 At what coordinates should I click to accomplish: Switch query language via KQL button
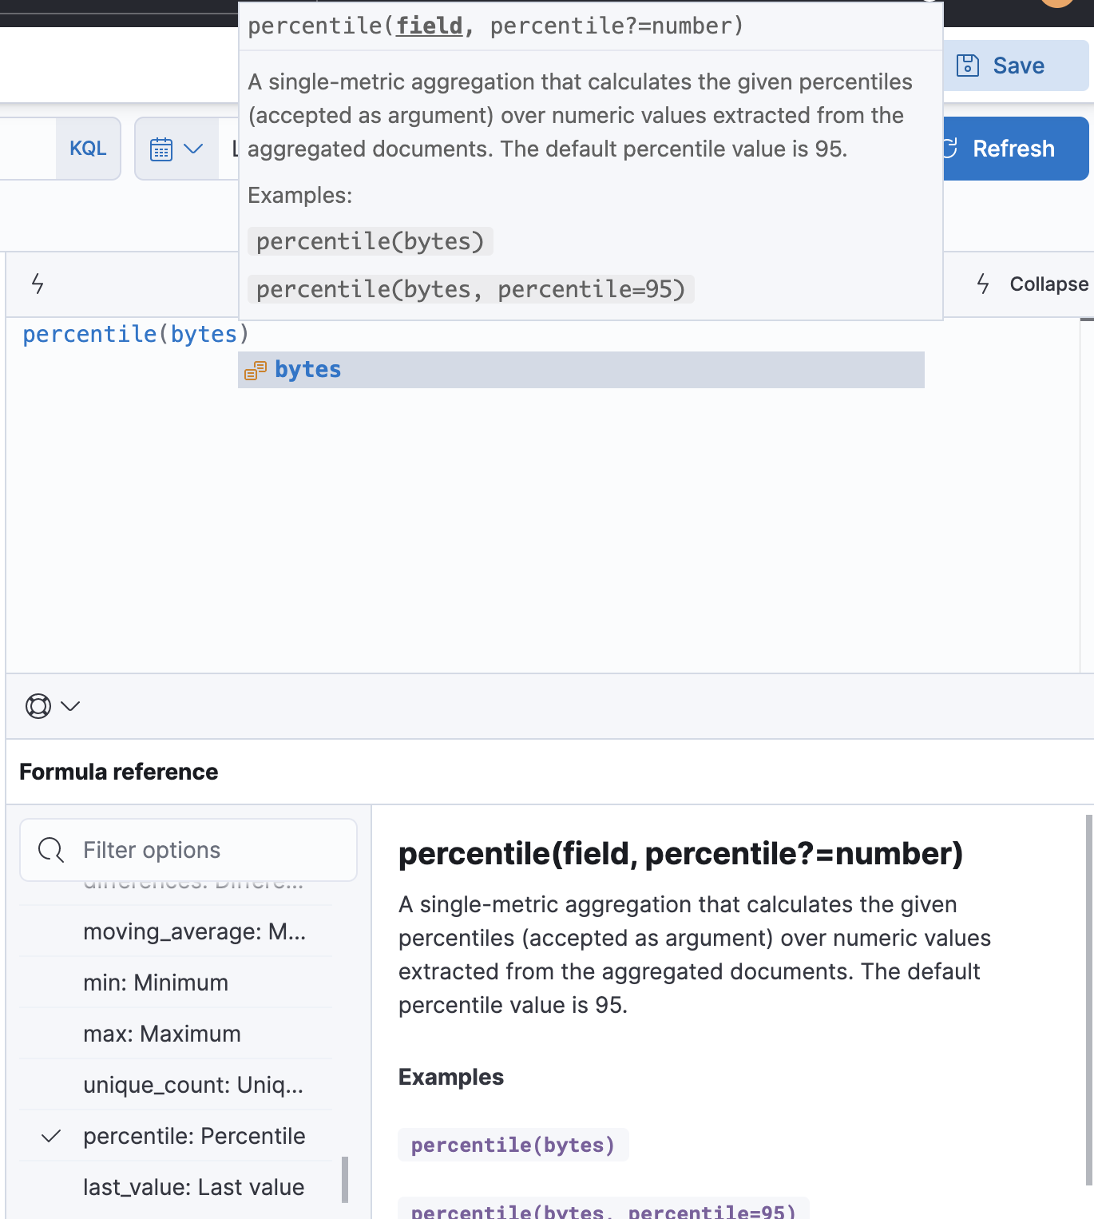pyautogui.click(x=88, y=149)
